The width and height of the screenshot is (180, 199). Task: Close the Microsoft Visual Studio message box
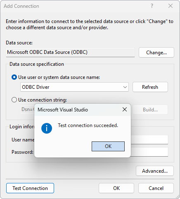click(x=125, y=109)
